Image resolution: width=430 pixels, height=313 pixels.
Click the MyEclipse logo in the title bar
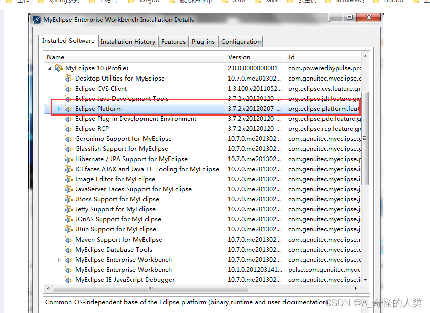[x=37, y=20]
